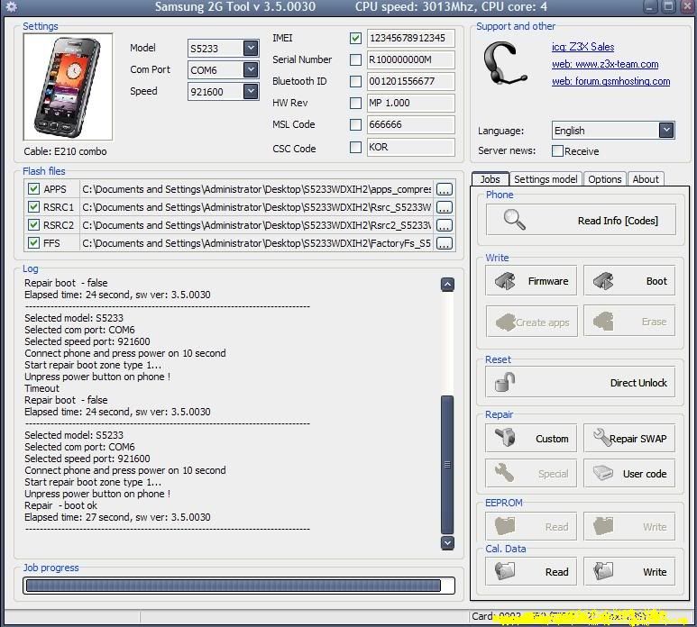697x627 pixels.
Task: Uncheck the RSRC1 flash file checkbox
Action: click(x=33, y=207)
